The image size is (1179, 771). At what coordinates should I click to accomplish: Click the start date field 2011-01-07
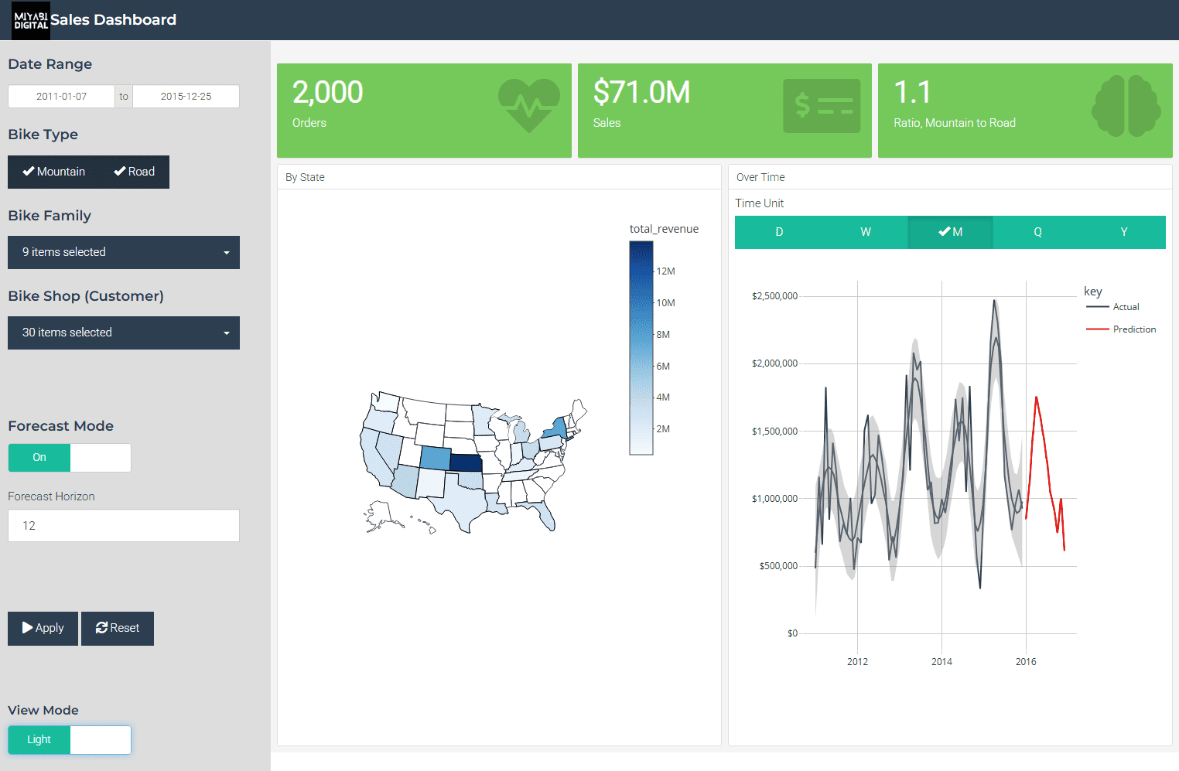click(62, 97)
